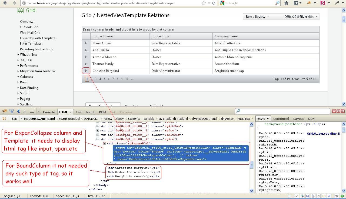Select the Firebug HTML tab
The width and height of the screenshot is (346, 199).
tap(65, 112)
